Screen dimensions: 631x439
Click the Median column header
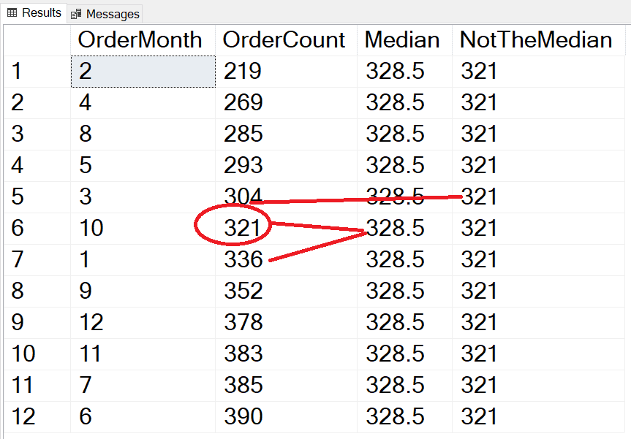[402, 39]
